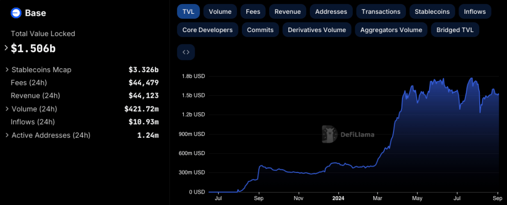The height and width of the screenshot is (205, 507).
Task: Expand the Active Addresses (24h) row
Action: [x=7, y=135]
